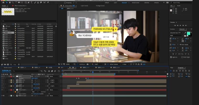
Task: Hide the White Solid 1 layer
Action: (2, 90)
